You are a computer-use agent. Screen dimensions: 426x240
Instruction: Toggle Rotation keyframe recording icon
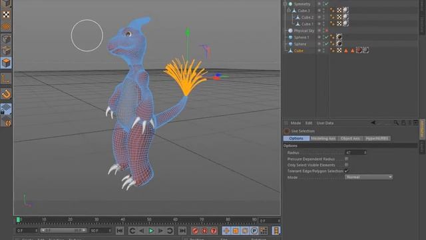(x=245, y=231)
